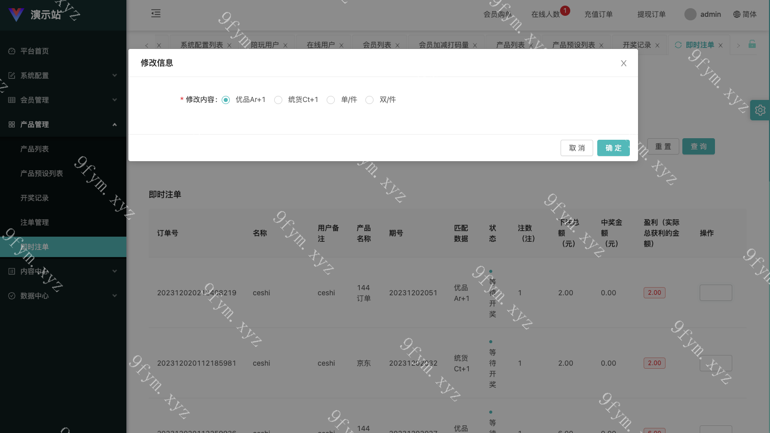Viewport: 770px width, 433px height.
Task: Click 2.00 profit tag in 京东 row
Action: coord(654,363)
